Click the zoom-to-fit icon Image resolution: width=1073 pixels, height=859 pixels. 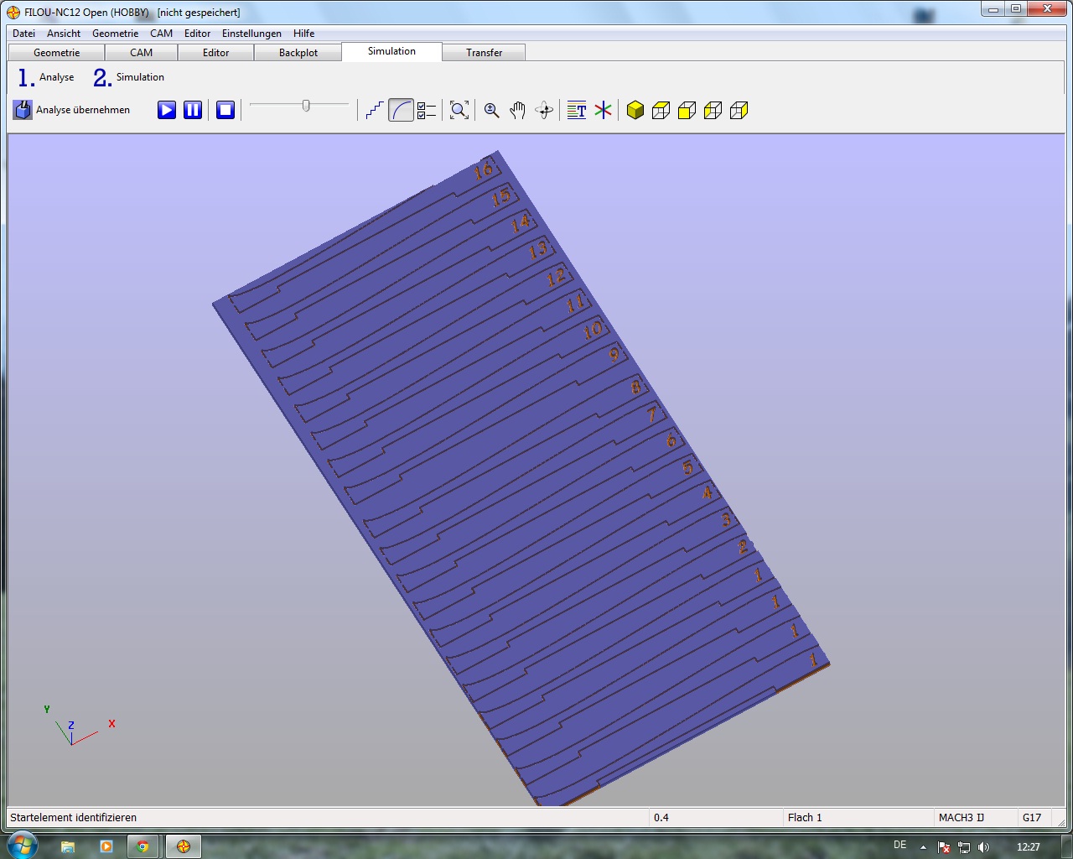point(459,110)
